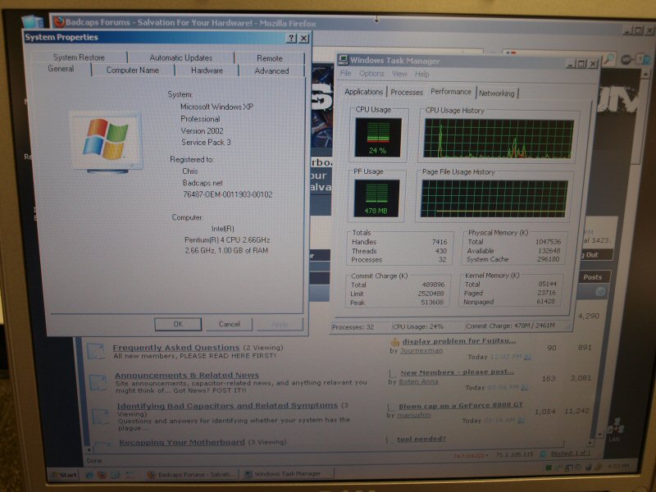Click the help question mark in System Properties

pyautogui.click(x=291, y=38)
